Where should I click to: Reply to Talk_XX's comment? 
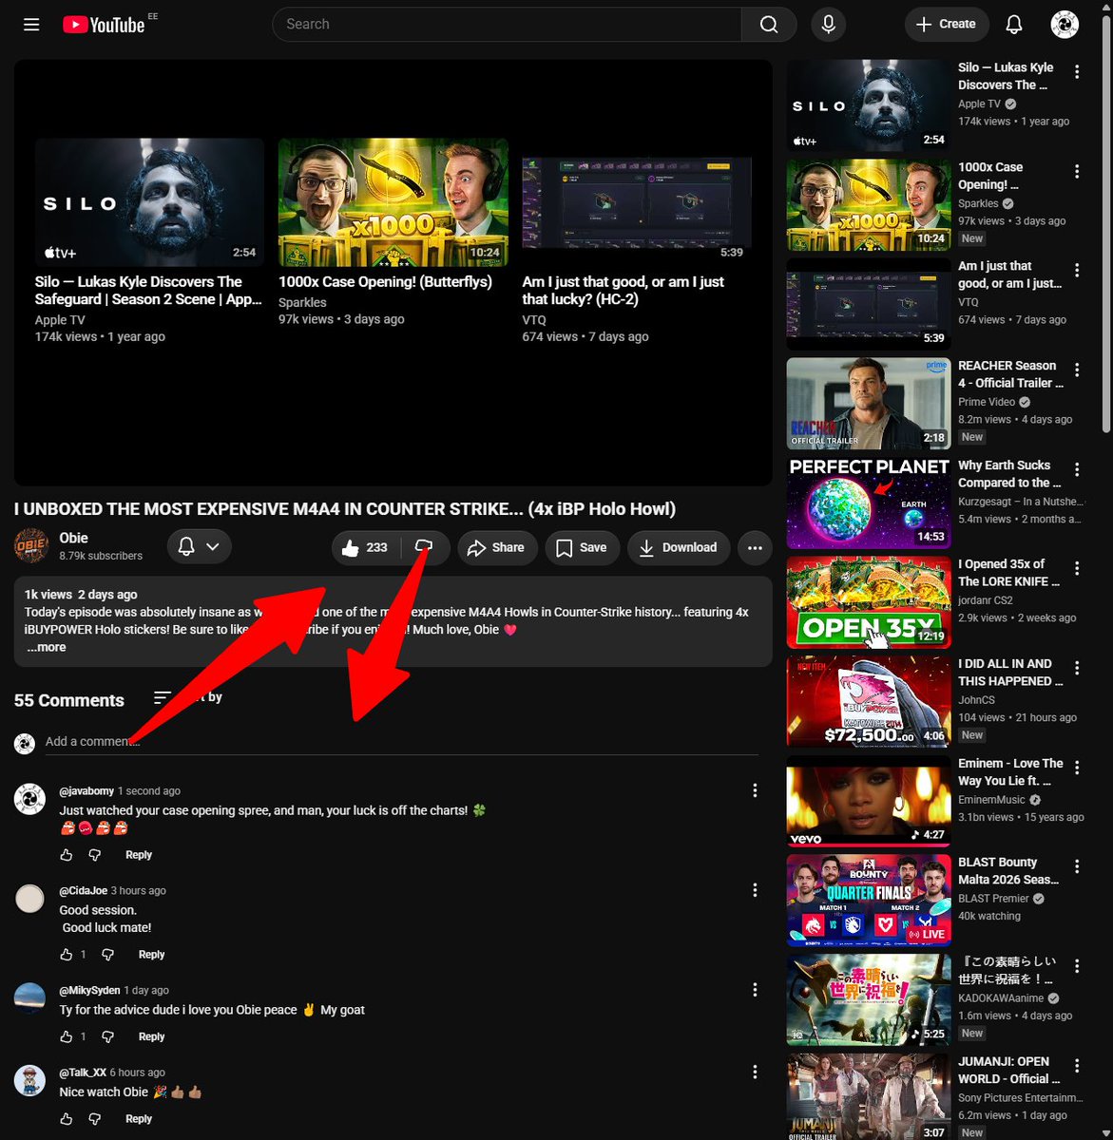pos(139,1119)
